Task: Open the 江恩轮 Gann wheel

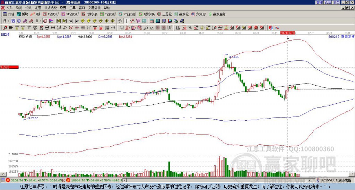Action: coord(164,14)
